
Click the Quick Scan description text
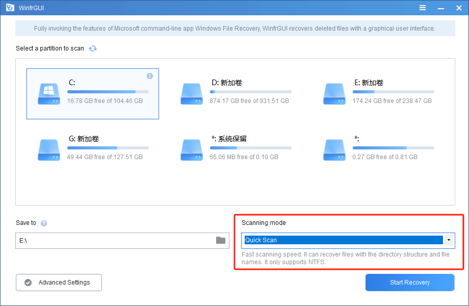coord(346,258)
